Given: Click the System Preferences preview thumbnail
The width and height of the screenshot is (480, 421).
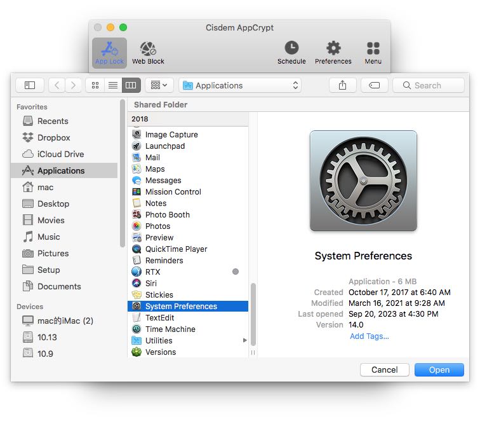Looking at the screenshot, I should [363, 181].
